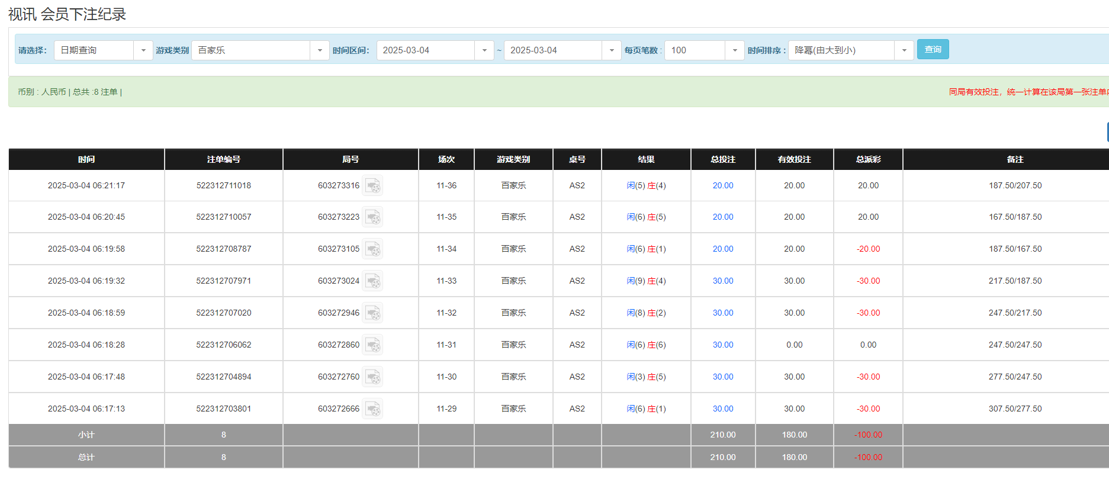The image size is (1109, 479).
Task: Expand the start date 2025-03-04 dropdown
Action: coord(484,50)
